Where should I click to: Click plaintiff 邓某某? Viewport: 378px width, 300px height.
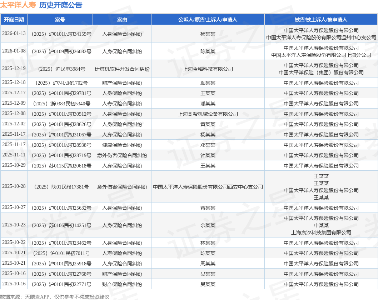click(x=208, y=145)
